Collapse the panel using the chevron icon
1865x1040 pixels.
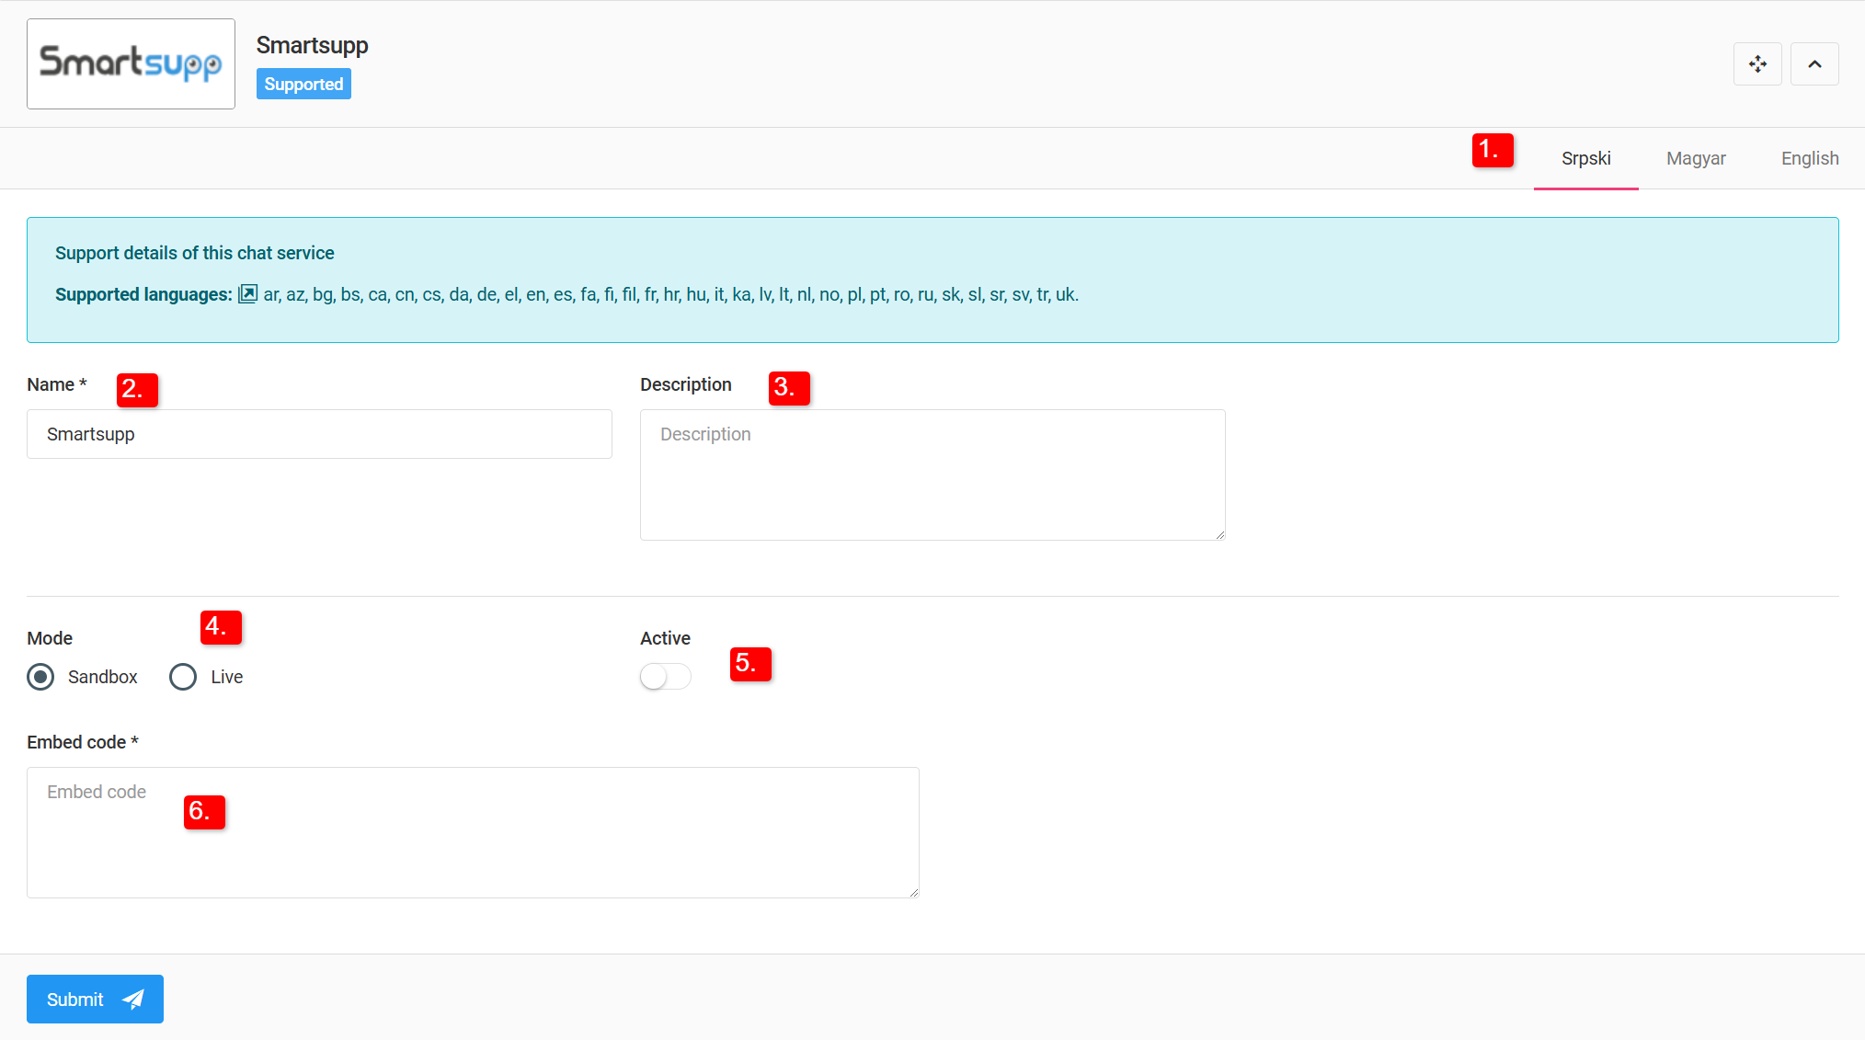point(1814,63)
